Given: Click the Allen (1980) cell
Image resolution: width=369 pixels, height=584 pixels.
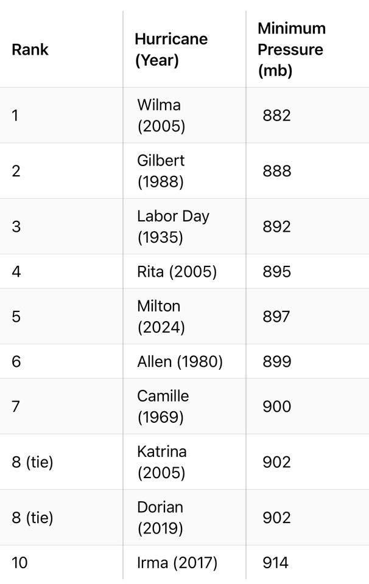Looking at the screenshot, I should 180,361.
